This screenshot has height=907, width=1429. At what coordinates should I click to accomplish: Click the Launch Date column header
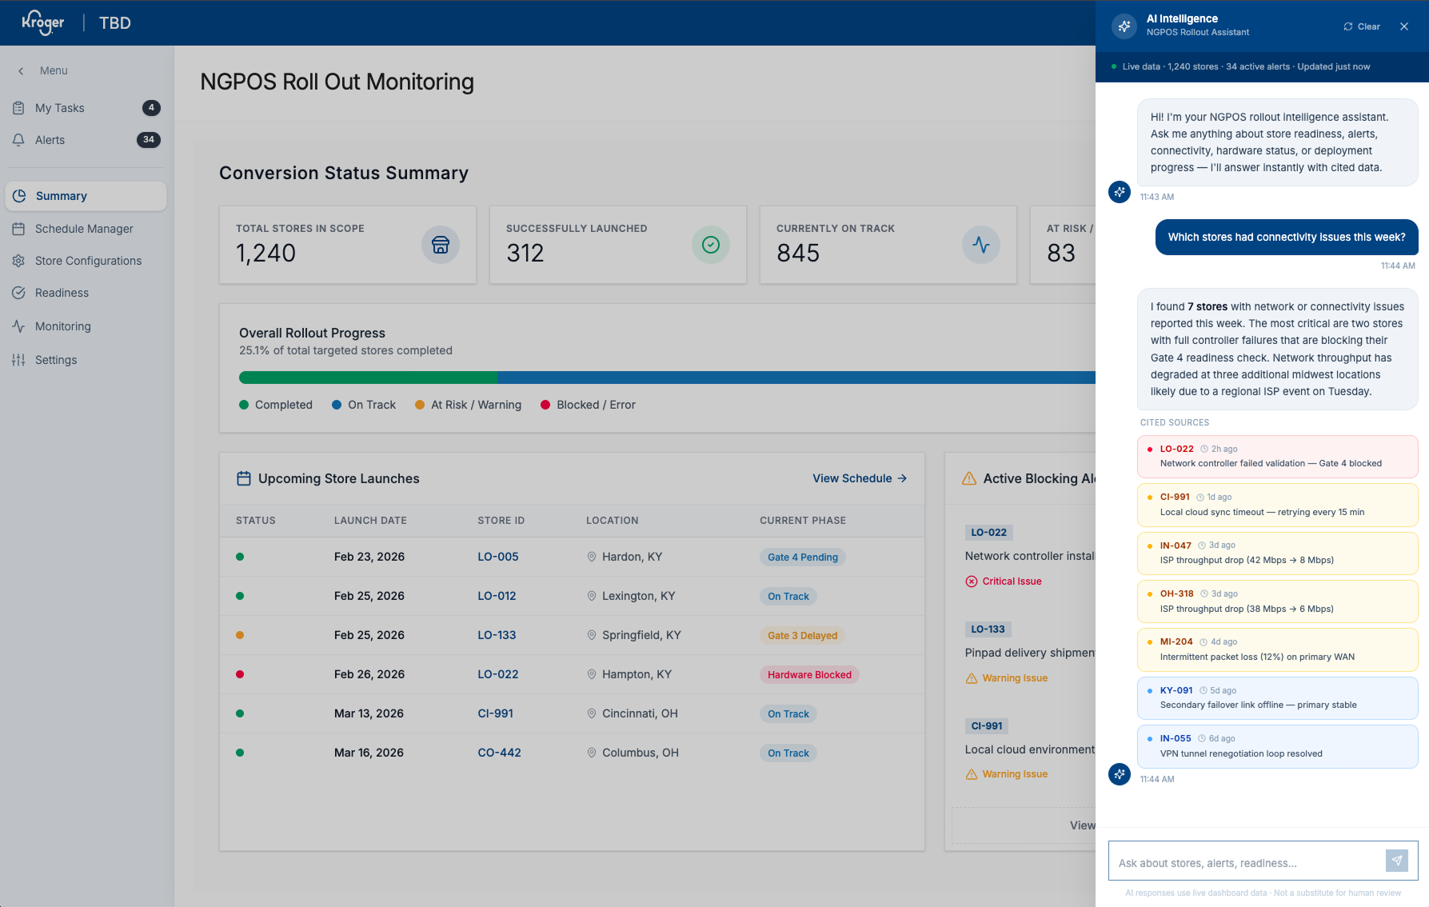[x=370, y=521]
